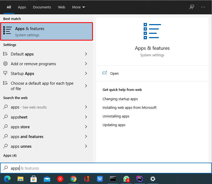Click the Apps & features preview title

[152, 48]
